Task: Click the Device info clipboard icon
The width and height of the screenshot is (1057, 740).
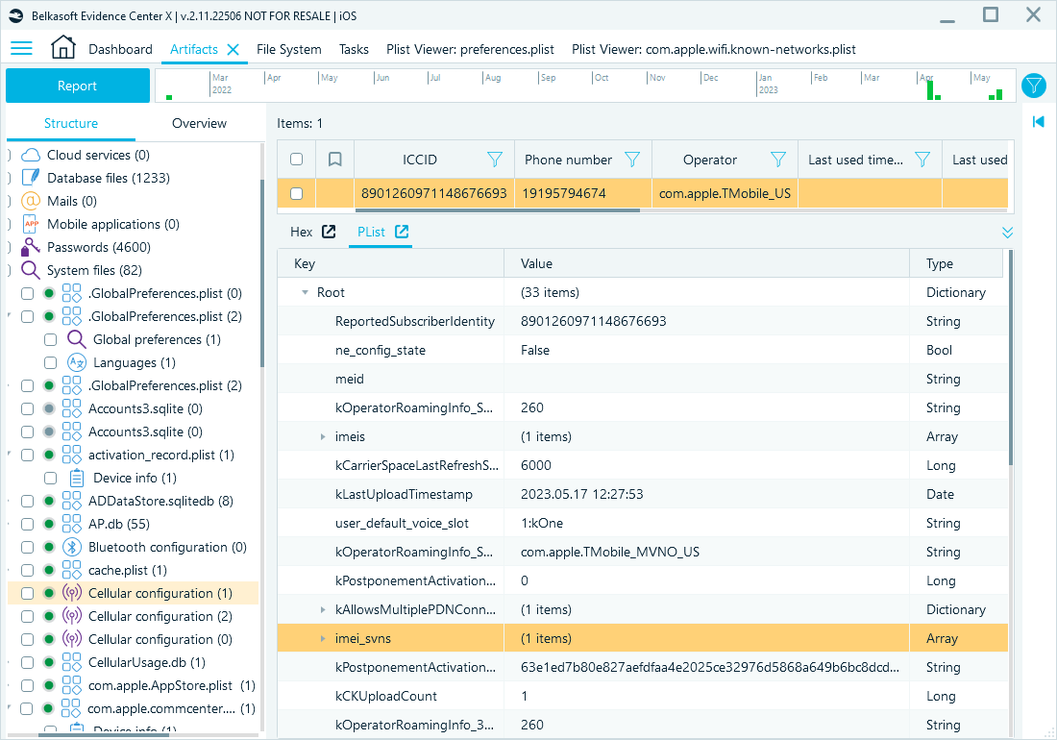Action: (x=77, y=478)
